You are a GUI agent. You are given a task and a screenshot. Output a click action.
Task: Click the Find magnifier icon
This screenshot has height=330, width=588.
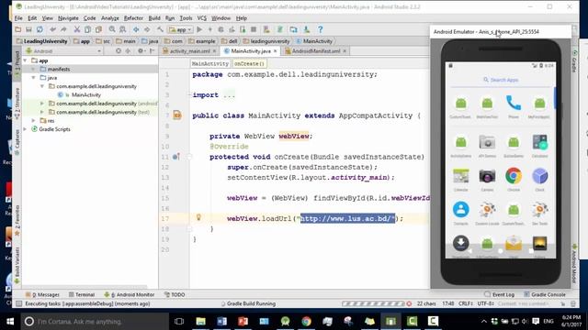112,29
